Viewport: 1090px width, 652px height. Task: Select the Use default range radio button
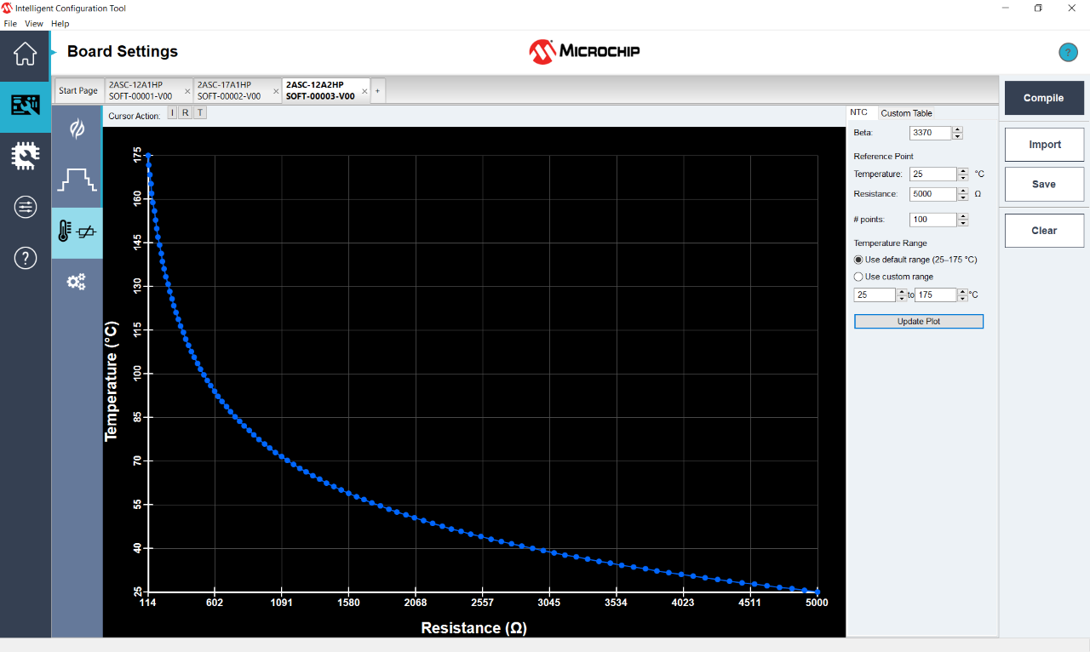pyautogui.click(x=858, y=260)
